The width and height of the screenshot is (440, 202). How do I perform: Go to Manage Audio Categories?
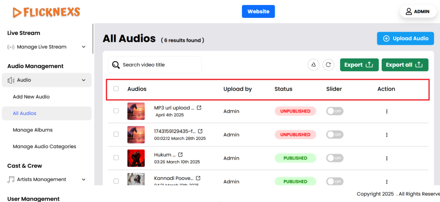pos(44,146)
